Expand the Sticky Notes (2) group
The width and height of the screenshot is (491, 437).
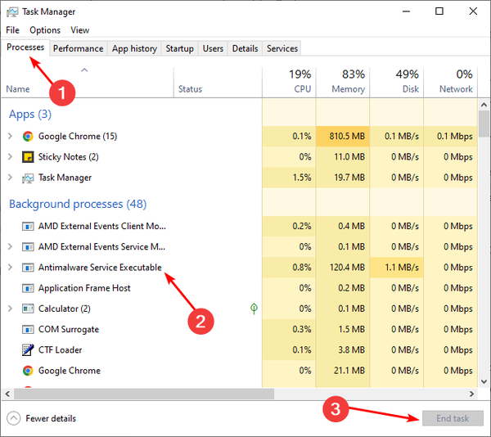[10, 157]
